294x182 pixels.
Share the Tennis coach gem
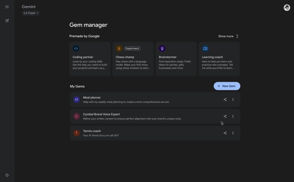[x=225, y=133]
